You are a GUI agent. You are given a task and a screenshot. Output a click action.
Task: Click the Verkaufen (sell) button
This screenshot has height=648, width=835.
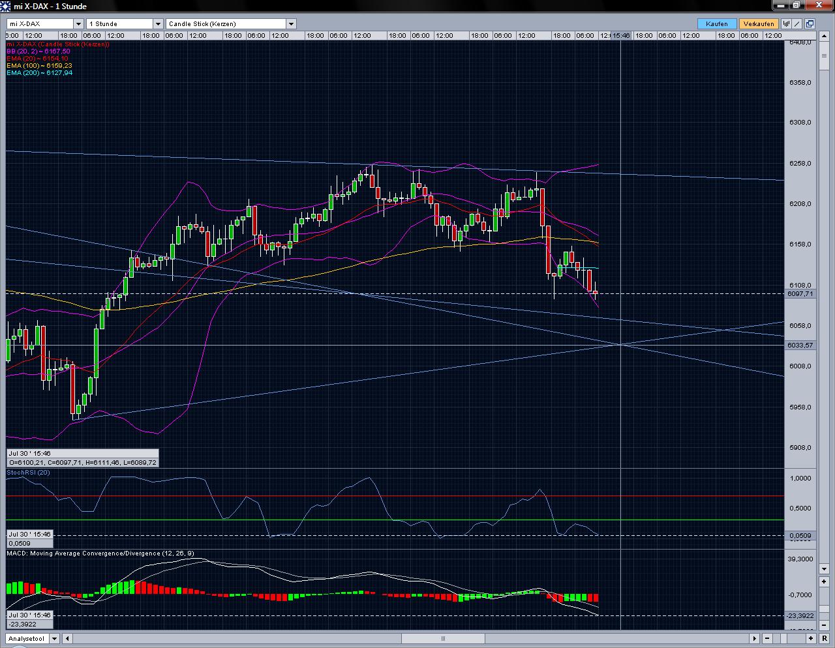pos(759,23)
